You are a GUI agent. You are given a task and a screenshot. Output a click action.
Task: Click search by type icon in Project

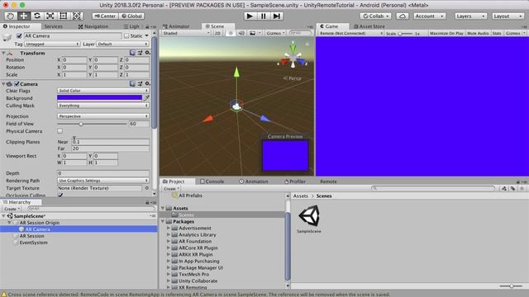point(504,189)
